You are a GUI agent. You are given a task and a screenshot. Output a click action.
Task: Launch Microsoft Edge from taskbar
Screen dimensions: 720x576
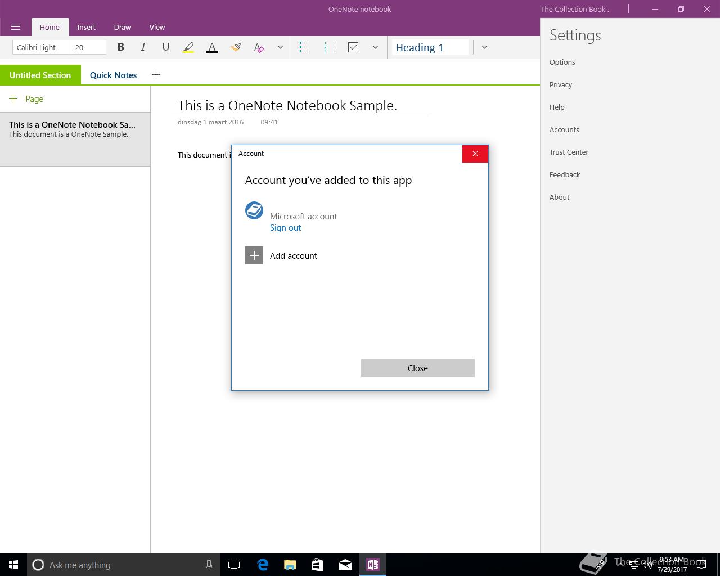[x=263, y=565]
